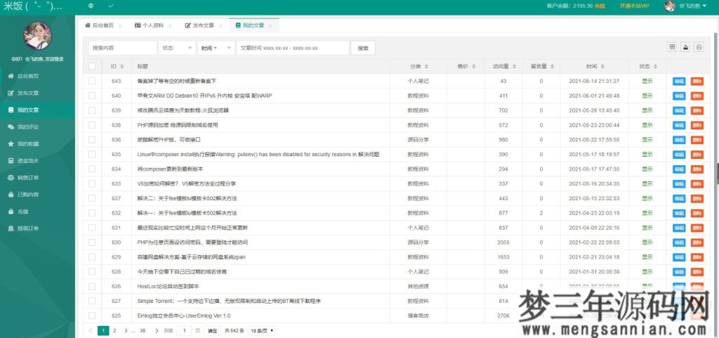Screen dimensions: 719x338
Task: Switch to the 后台首页 tab
Action: pyautogui.click(x=100, y=26)
